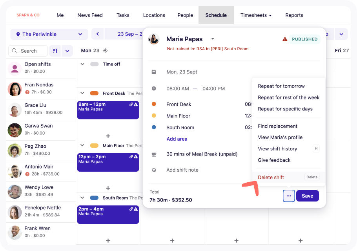Click the 04:00 PM end time
The image size is (357, 251).
(x=213, y=88)
